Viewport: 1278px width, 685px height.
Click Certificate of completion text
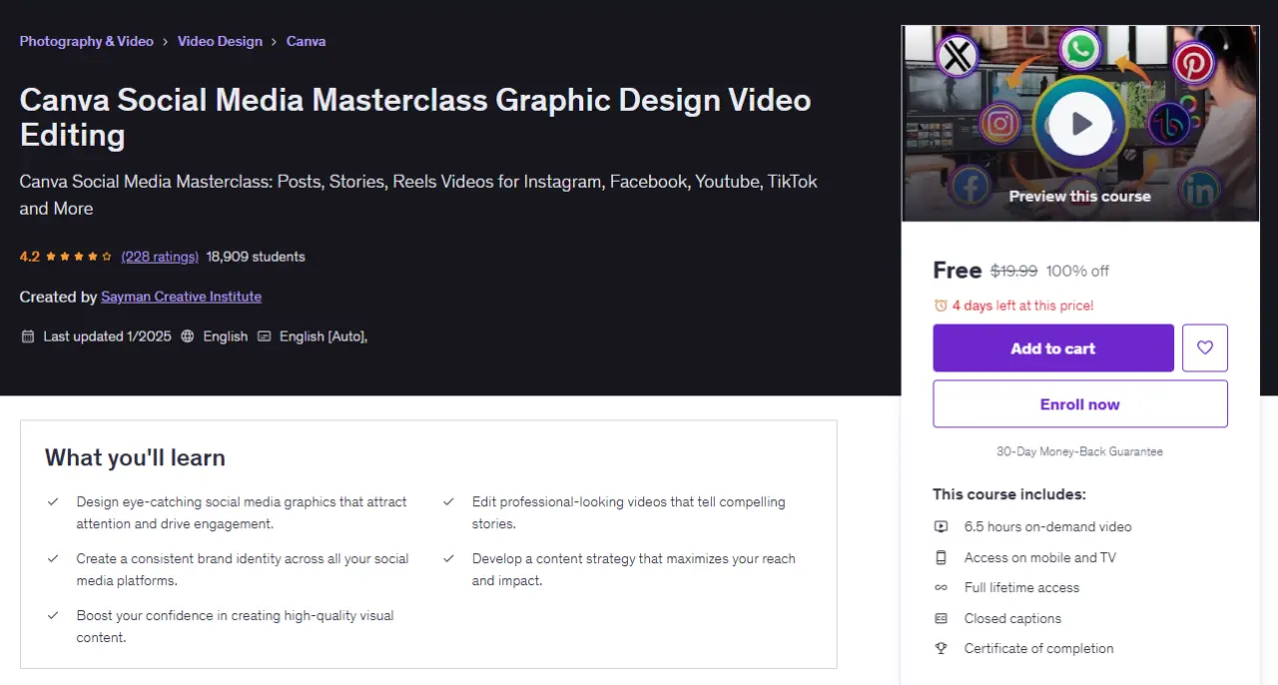click(x=1038, y=648)
